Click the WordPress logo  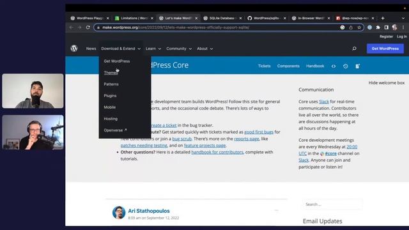[74, 49]
